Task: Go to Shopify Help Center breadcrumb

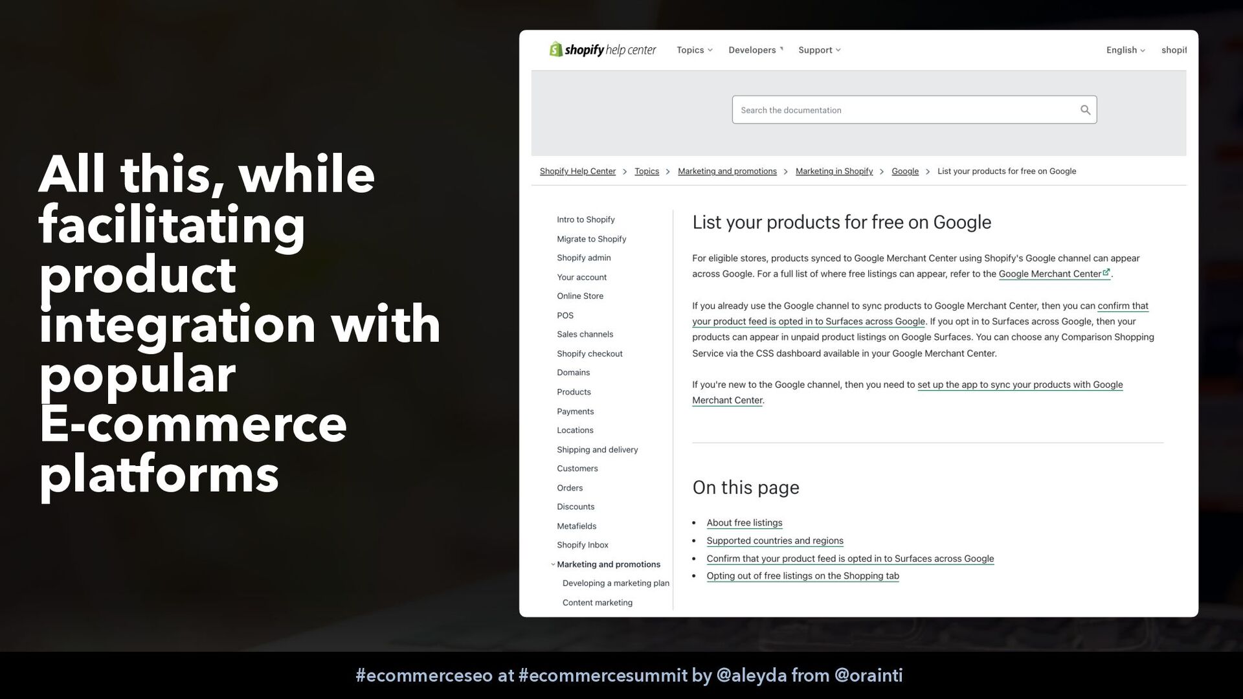Action: click(577, 171)
